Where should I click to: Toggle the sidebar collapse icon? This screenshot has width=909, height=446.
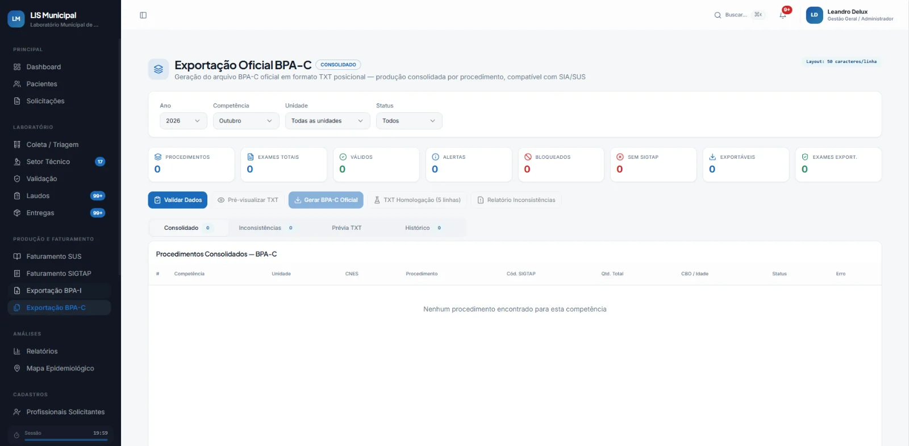click(143, 15)
